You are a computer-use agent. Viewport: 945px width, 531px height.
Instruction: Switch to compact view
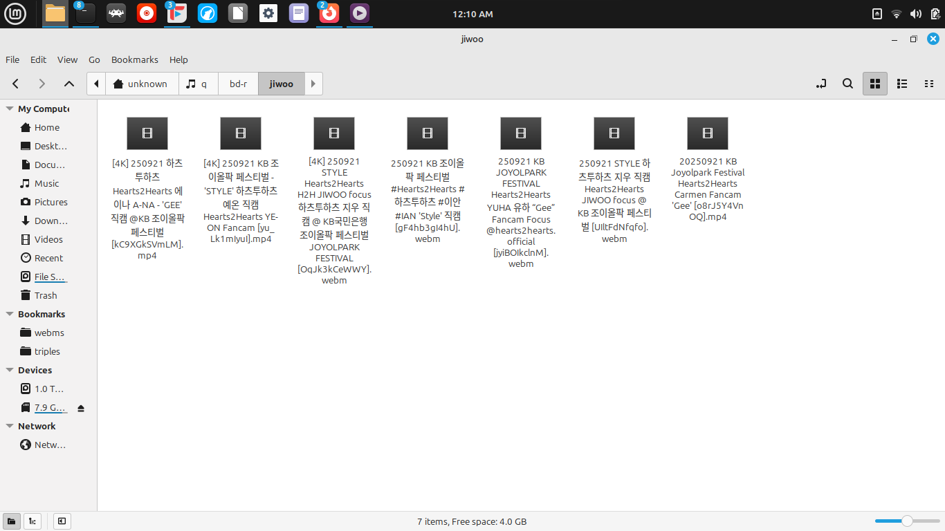tap(929, 84)
